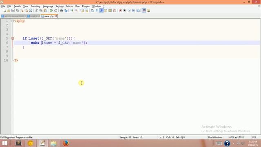Click the last toolbar icon on right

click(148, 11)
